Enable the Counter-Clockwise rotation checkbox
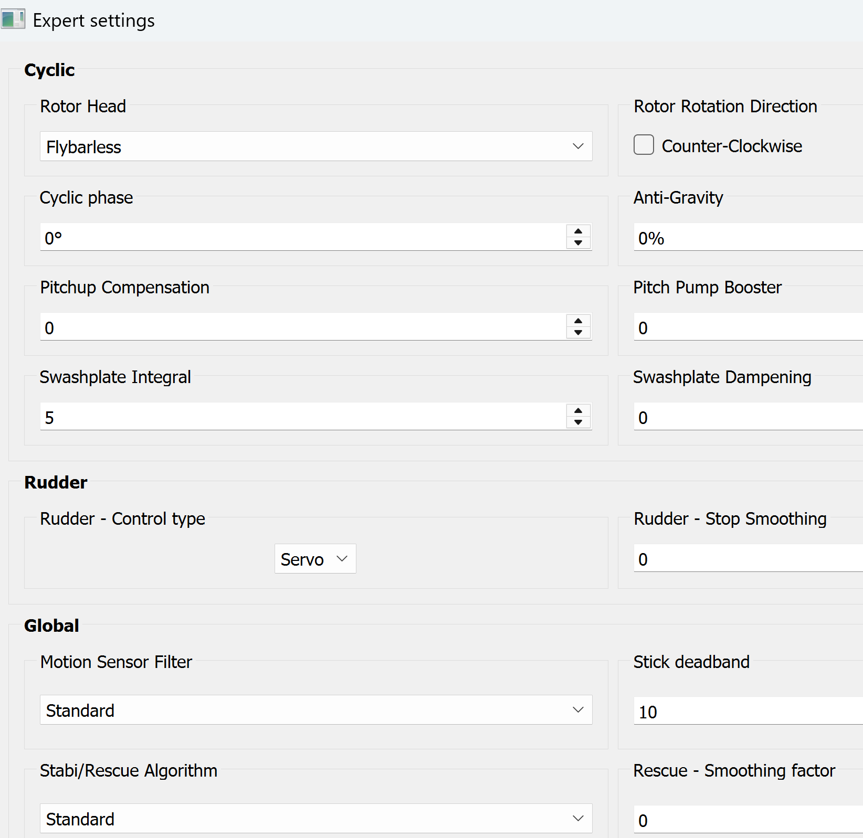Viewport: 863px width, 838px height. point(644,145)
